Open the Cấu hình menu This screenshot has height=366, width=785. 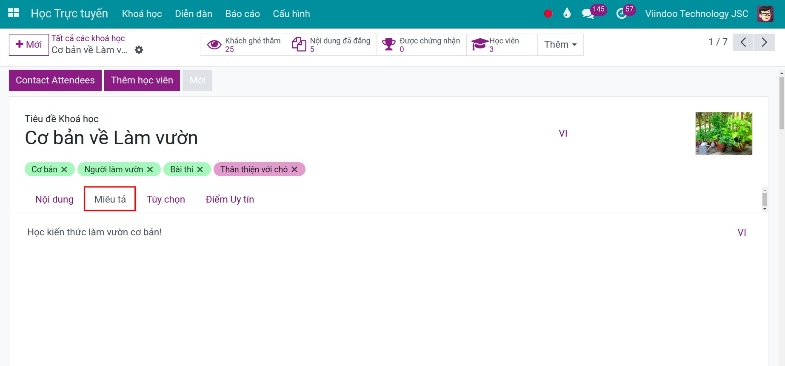291,14
